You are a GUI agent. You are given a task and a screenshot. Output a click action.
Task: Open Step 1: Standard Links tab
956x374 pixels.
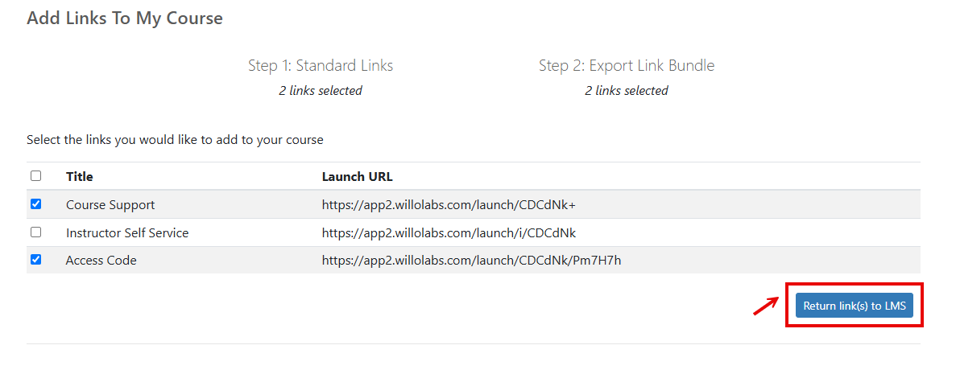(321, 65)
